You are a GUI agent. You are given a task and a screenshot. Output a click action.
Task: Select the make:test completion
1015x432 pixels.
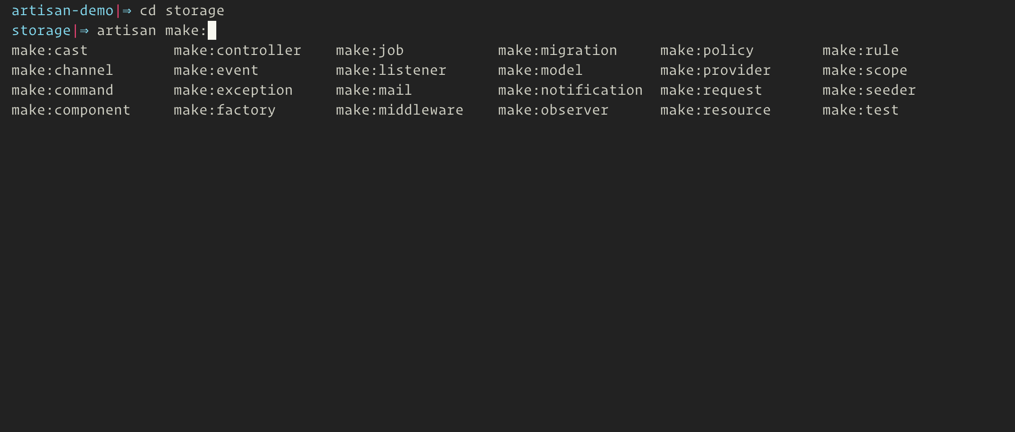861,110
